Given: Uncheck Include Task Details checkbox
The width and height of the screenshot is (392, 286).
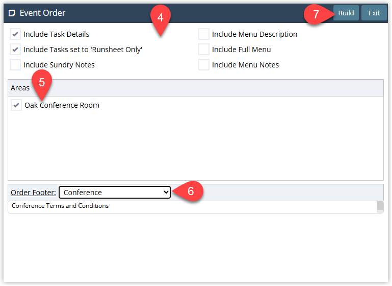Looking at the screenshot, I should pyautogui.click(x=15, y=34).
